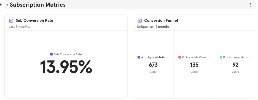Select the 'C. Accounts Creat...' legend label
Screen dimensions: 258x100
196,57
